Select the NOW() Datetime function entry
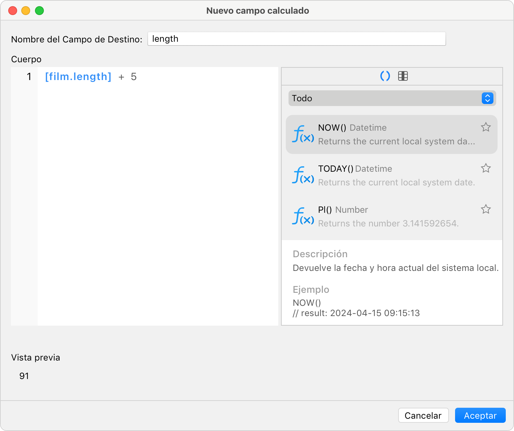Image resolution: width=514 pixels, height=431 pixels. [x=392, y=134]
